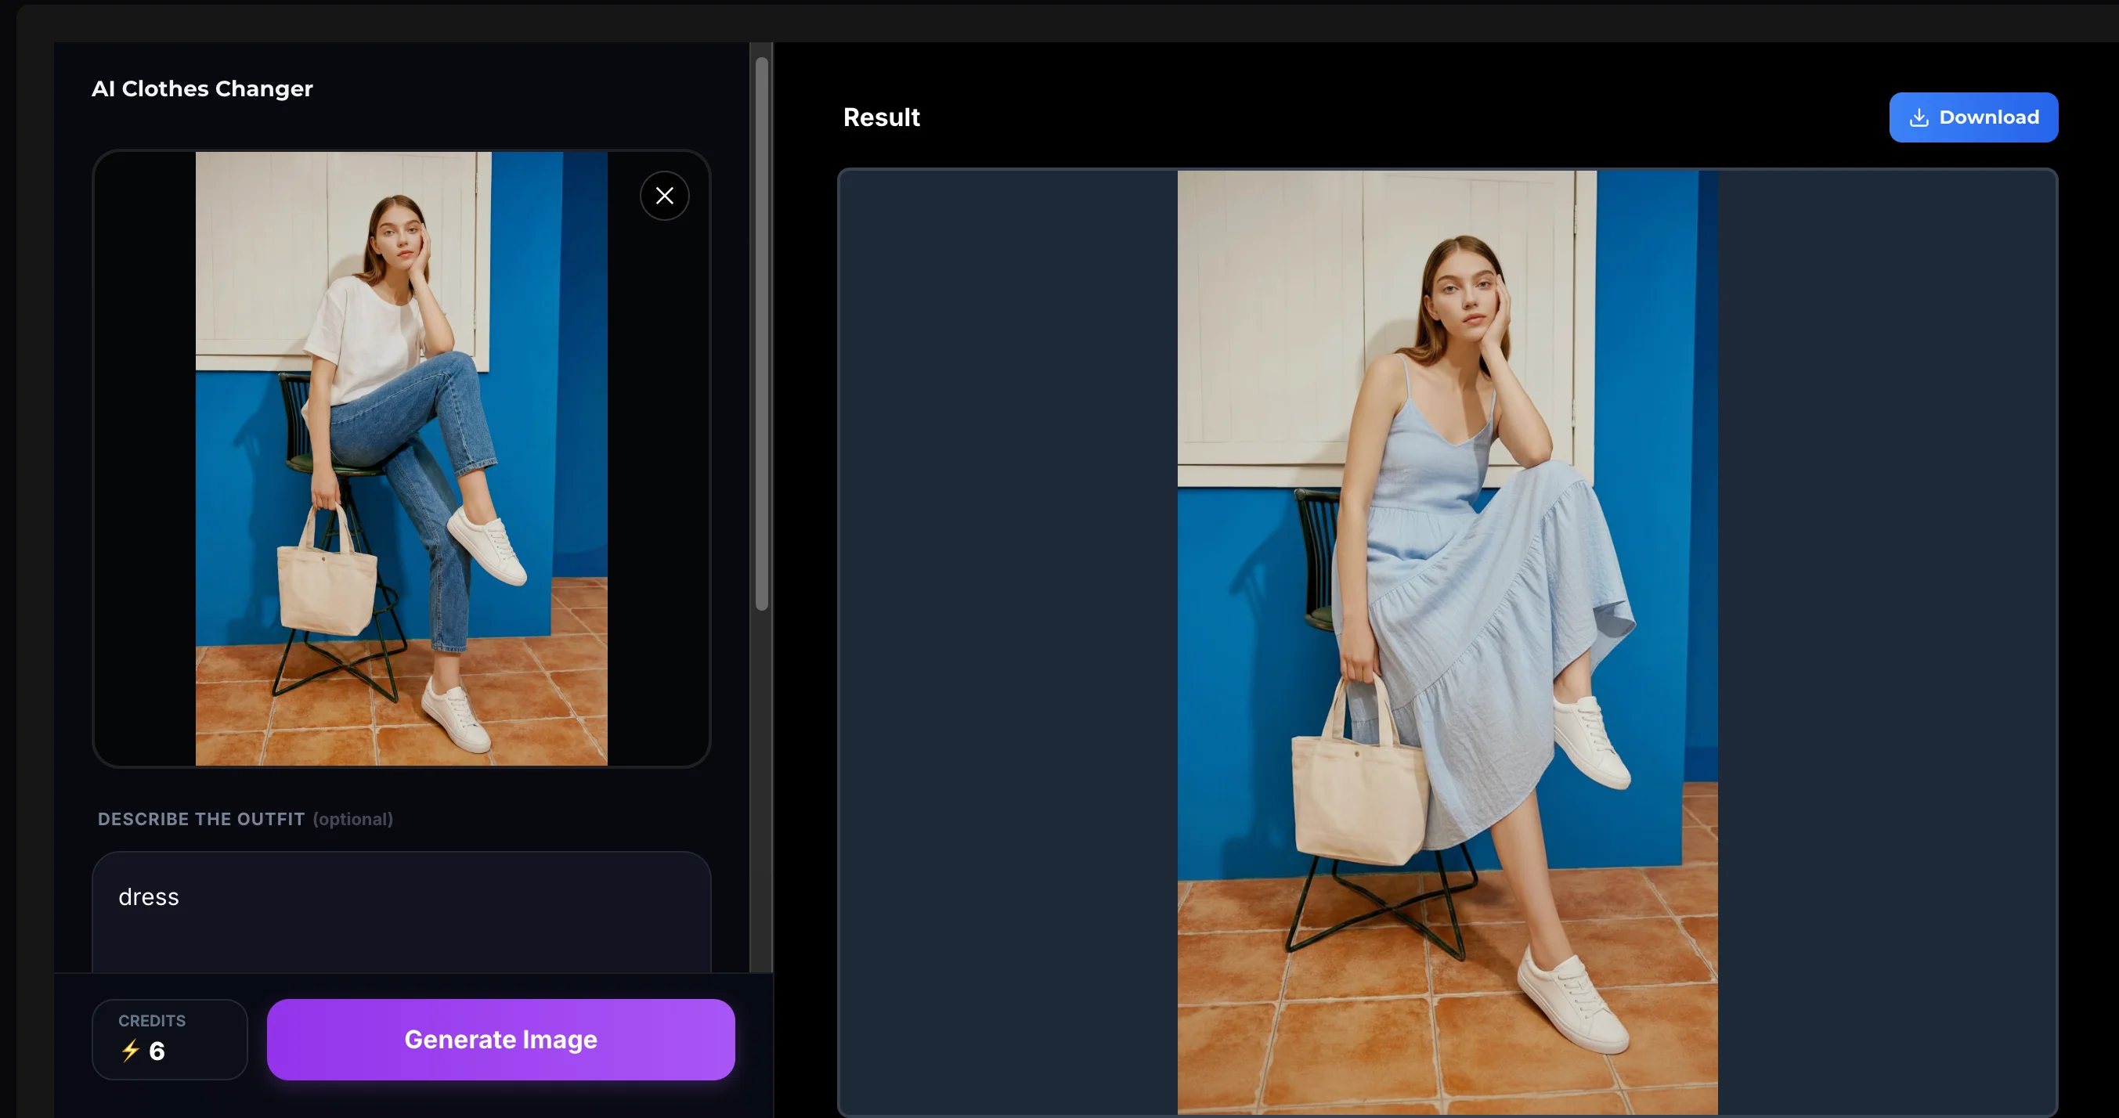The width and height of the screenshot is (2119, 1118).
Task: Click the AI Clothes Changer title
Action: [201, 88]
